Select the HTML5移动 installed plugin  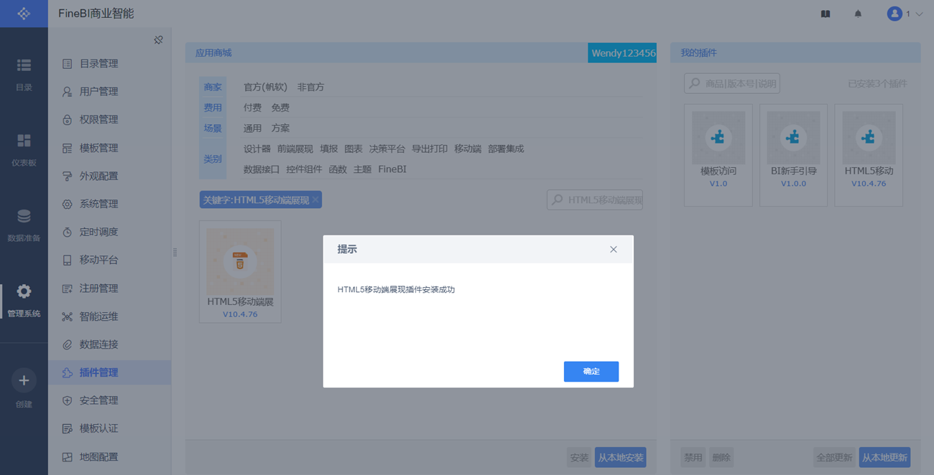click(x=869, y=155)
